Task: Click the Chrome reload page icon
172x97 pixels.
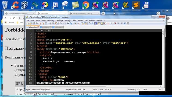Action: click(14, 18)
